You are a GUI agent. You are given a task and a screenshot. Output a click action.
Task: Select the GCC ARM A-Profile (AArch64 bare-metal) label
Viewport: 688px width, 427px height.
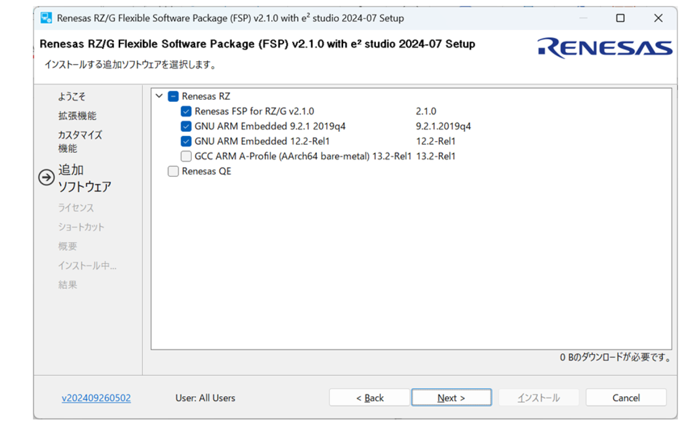[303, 156]
